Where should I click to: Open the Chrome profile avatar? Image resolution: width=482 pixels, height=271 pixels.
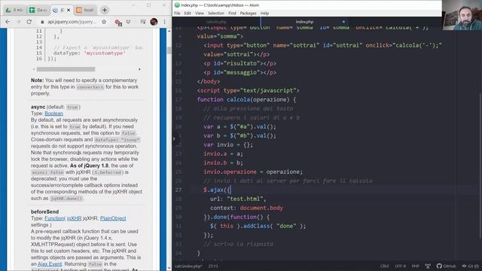(154, 22)
